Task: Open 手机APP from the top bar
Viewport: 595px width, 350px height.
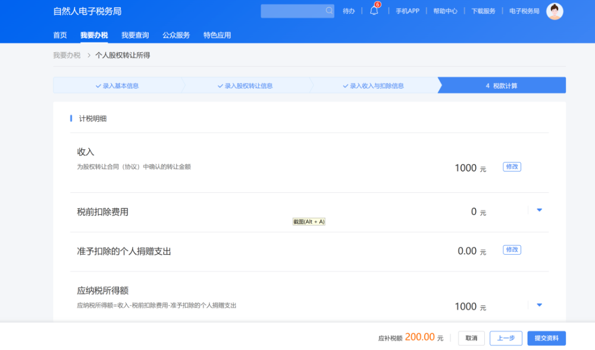Action: pyautogui.click(x=407, y=11)
